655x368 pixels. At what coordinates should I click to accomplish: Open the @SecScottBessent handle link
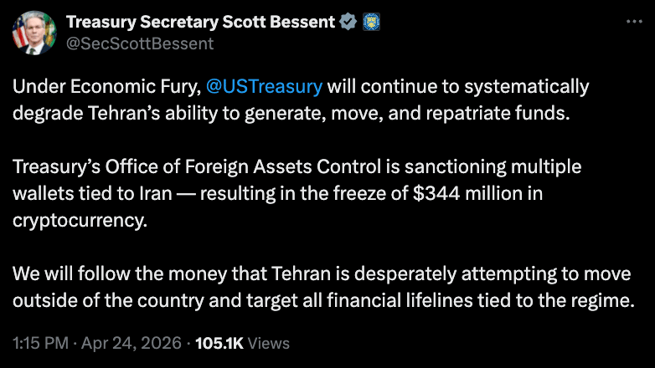pos(138,43)
